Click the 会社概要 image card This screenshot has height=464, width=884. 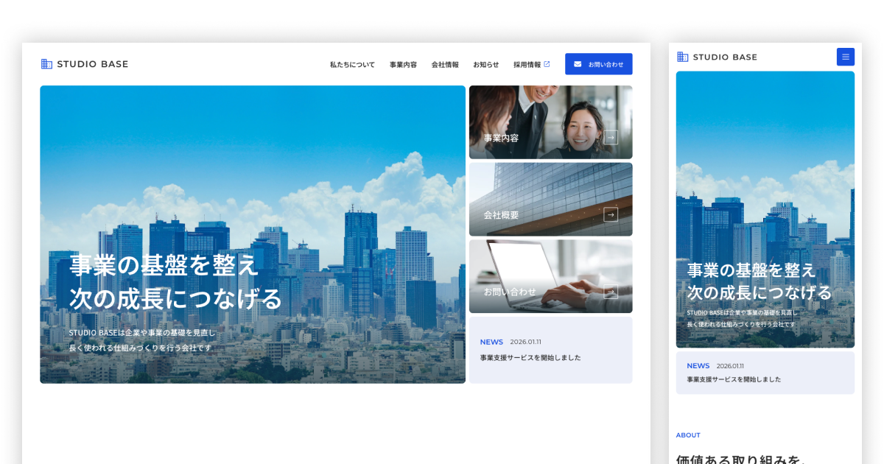[x=550, y=199]
